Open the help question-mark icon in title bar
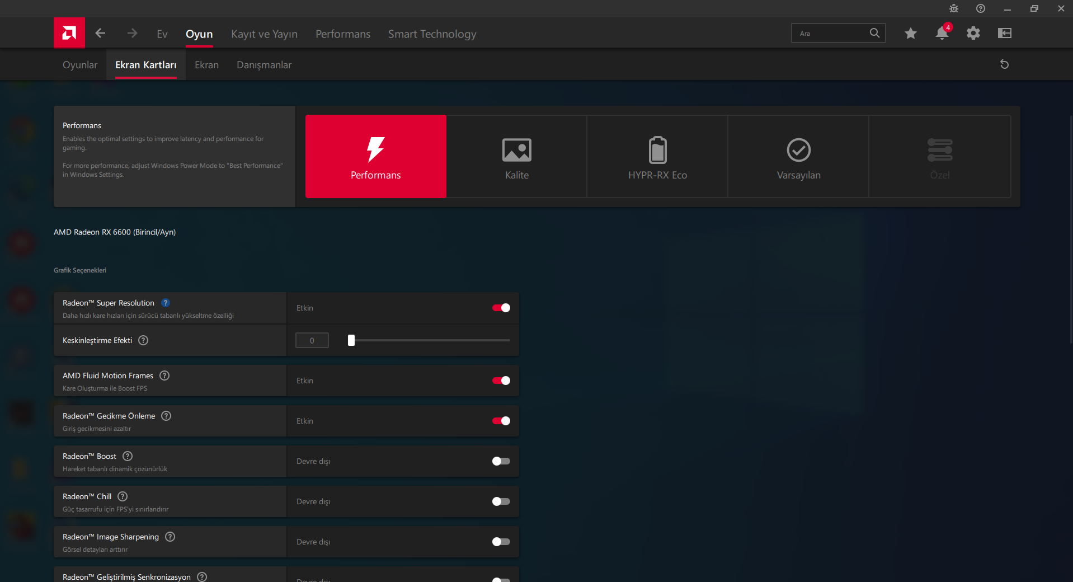 pyautogui.click(x=981, y=8)
